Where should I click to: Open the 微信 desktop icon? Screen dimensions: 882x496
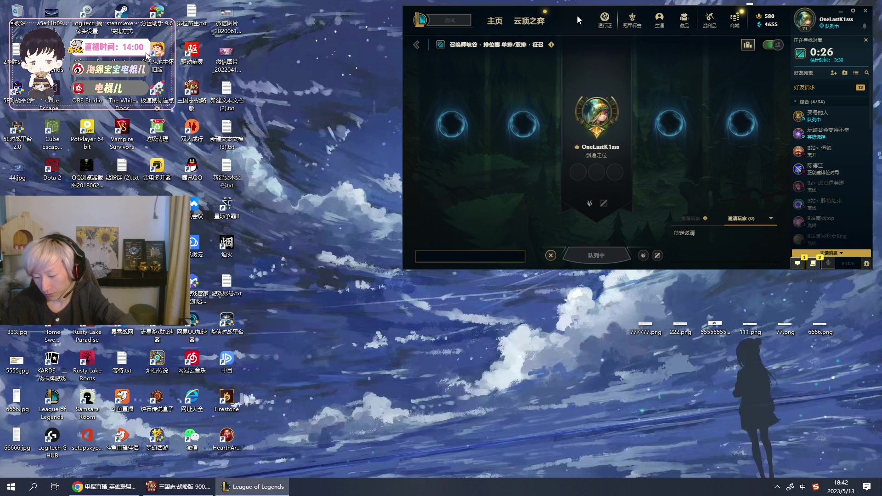192,439
